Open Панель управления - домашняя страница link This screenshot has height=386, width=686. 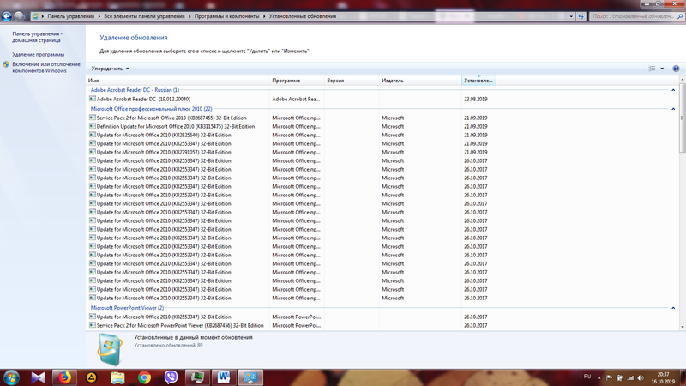[37, 37]
